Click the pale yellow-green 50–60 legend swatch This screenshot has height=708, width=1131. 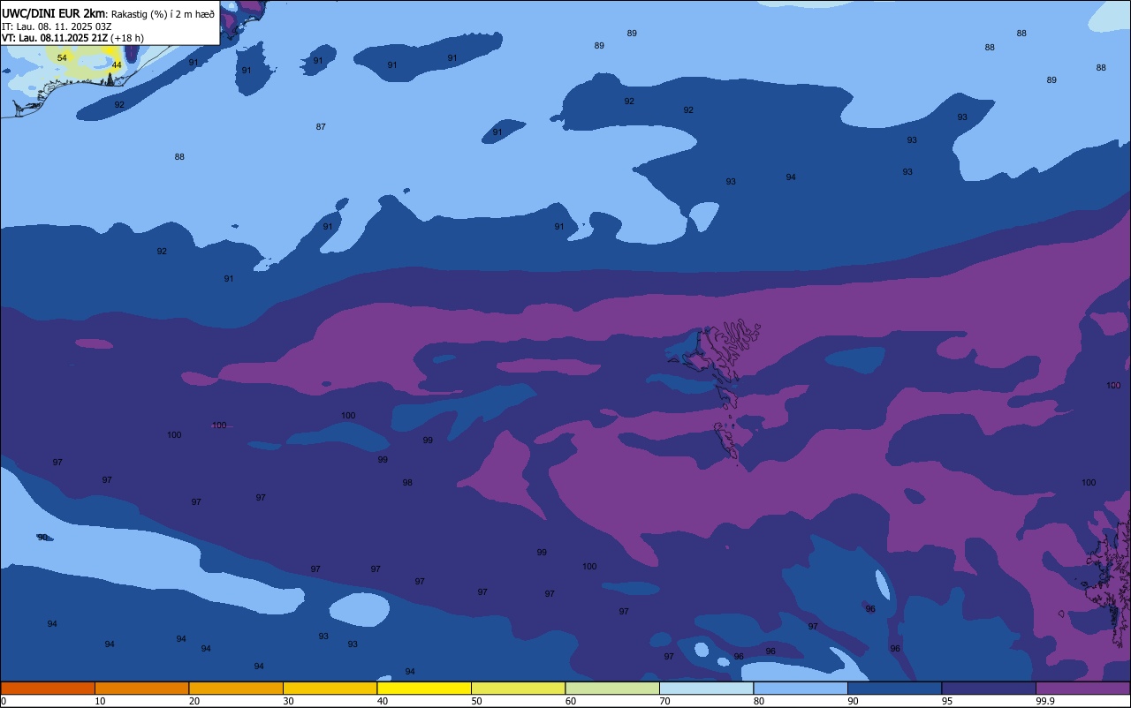[518, 688]
